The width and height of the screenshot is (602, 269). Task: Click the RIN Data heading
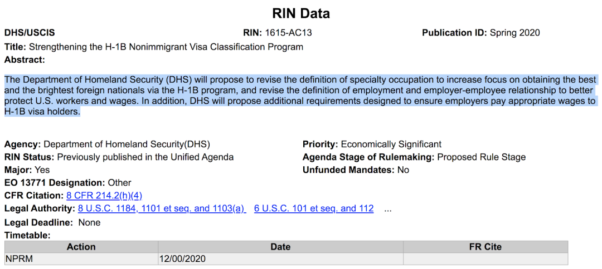tap(300, 14)
